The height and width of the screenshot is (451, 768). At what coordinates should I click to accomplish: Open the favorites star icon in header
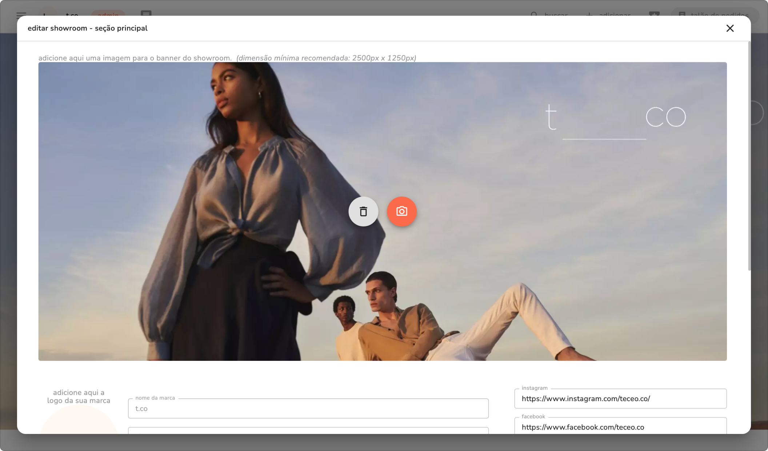point(654,13)
